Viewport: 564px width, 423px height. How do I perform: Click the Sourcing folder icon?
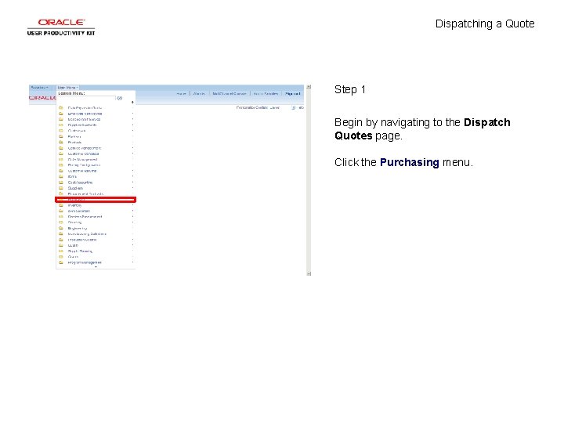click(x=61, y=222)
